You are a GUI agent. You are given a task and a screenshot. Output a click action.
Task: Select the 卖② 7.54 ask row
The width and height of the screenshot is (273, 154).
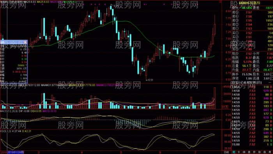pyautogui.click(x=252, y=25)
